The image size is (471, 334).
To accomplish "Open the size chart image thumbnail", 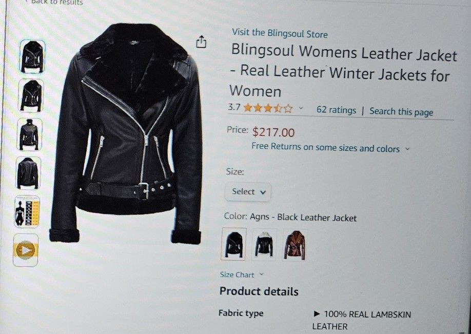I will 27,211.
